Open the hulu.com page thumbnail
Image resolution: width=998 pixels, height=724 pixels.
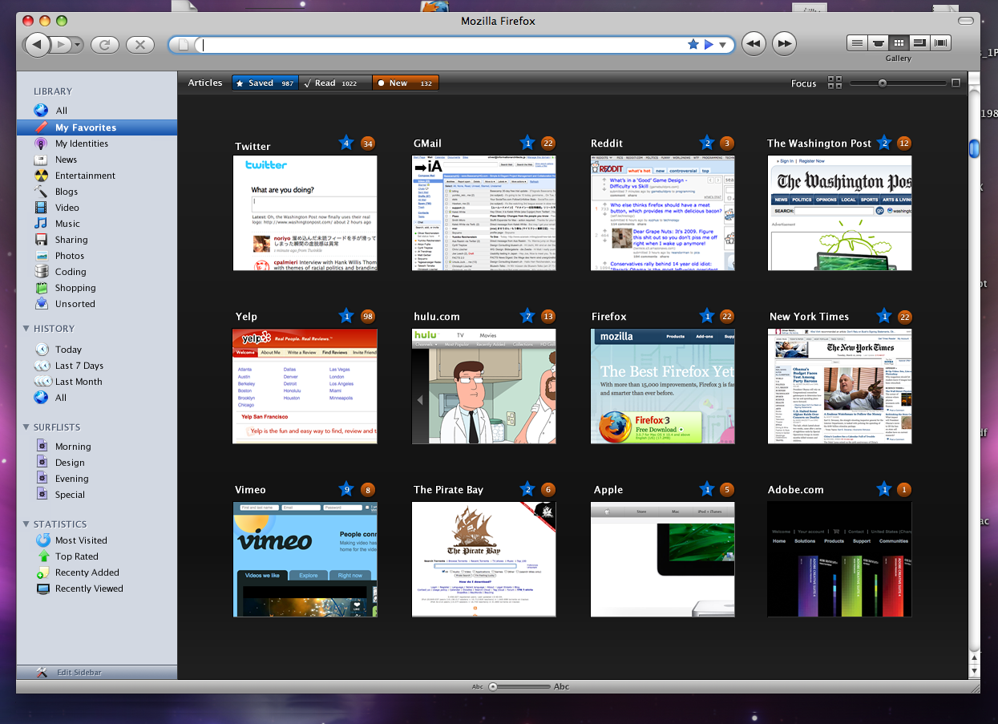point(483,386)
